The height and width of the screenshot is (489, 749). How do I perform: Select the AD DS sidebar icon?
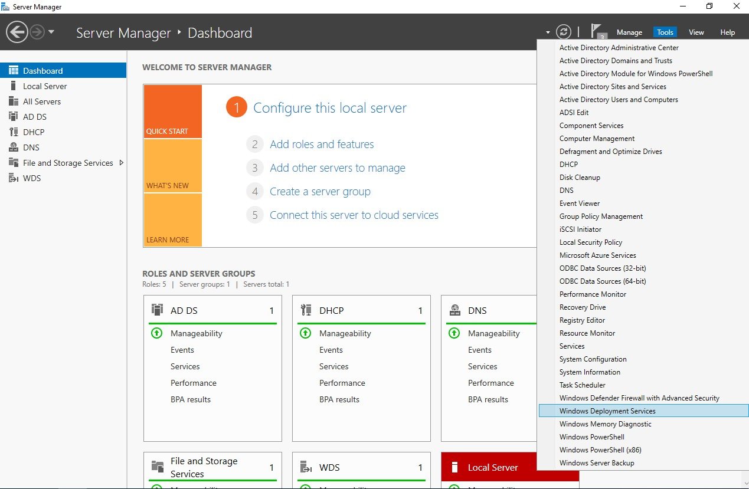[x=14, y=117]
